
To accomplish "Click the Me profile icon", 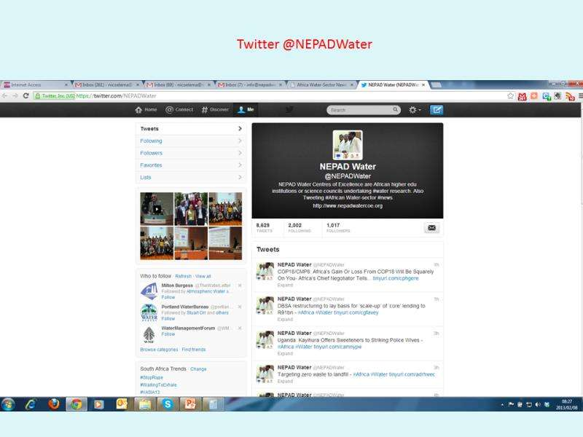I will pyautogui.click(x=240, y=110).
